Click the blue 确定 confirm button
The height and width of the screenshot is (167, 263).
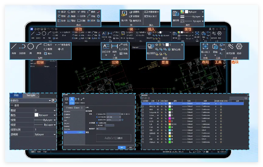click(122, 147)
